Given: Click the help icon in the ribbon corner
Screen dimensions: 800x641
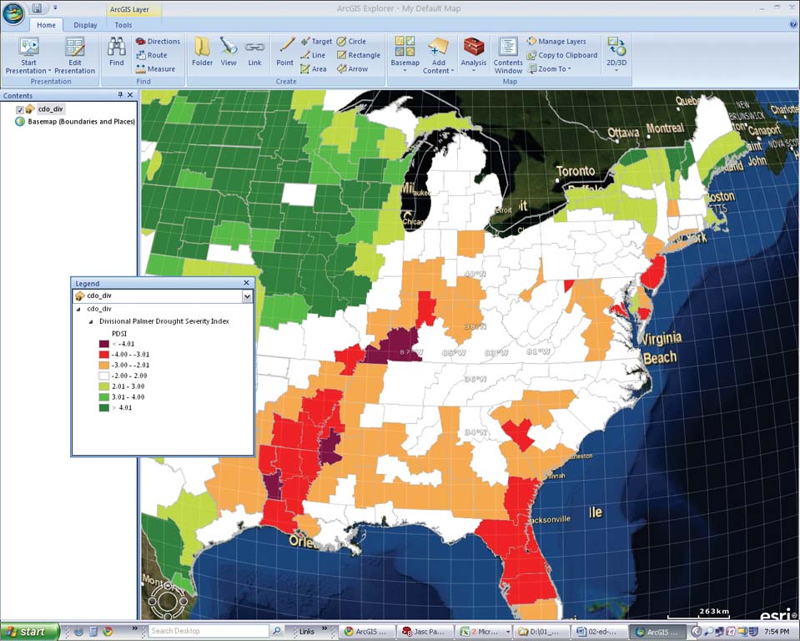Looking at the screenshot, I should point(793,24).
